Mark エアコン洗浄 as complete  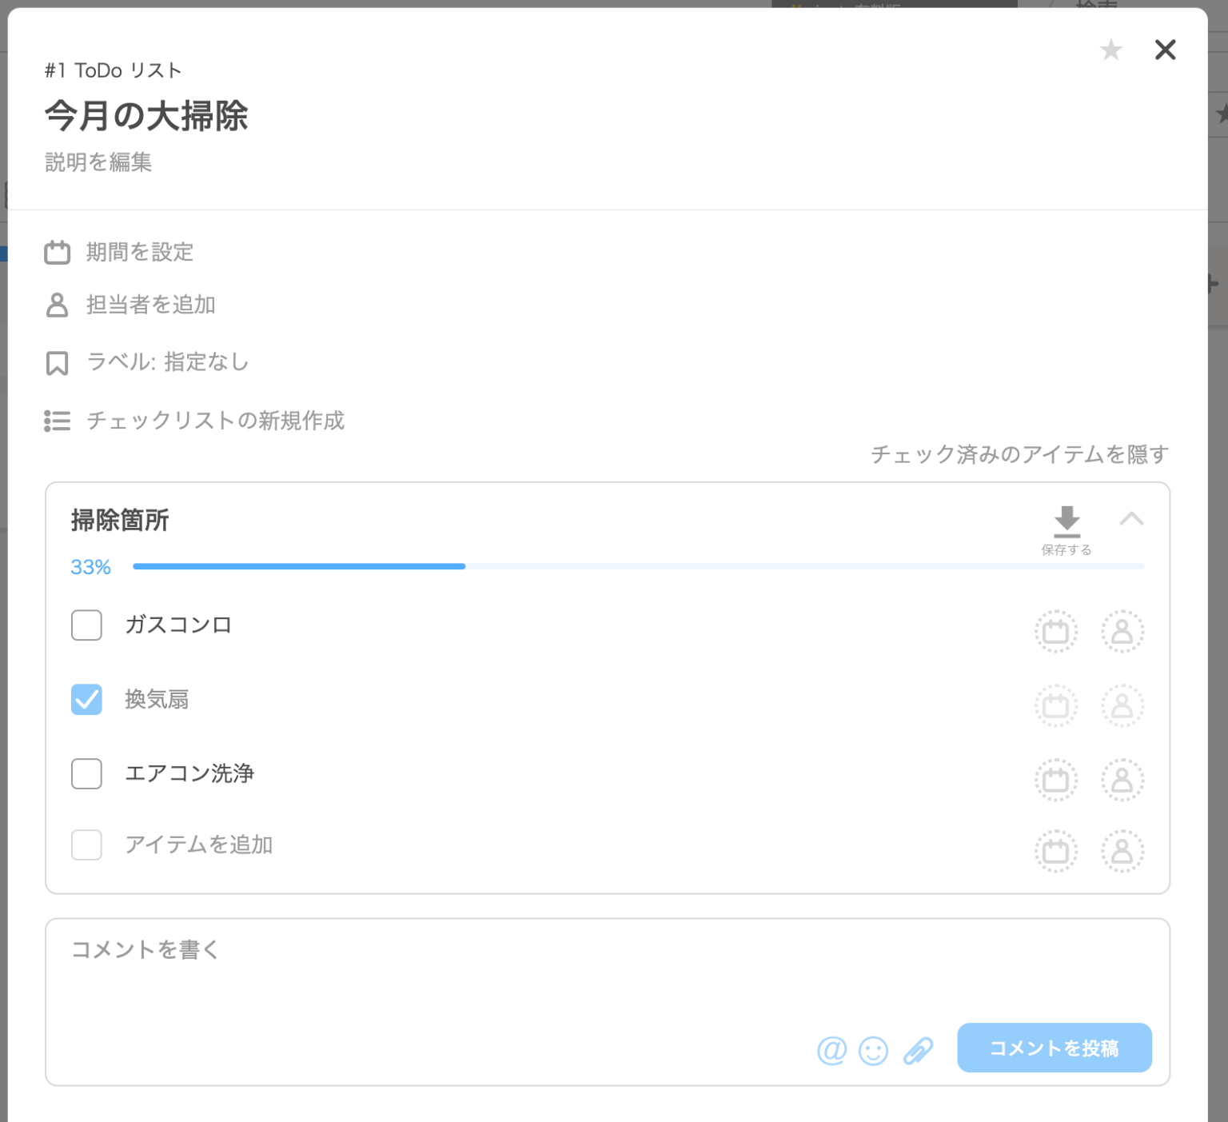tap(86, 773)
